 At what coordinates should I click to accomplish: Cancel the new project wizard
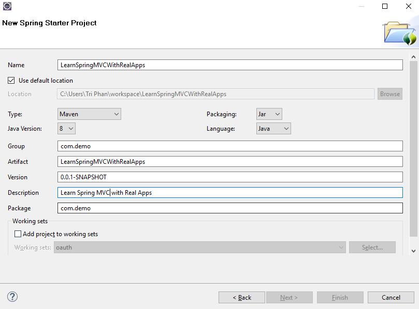pos(391,297)
